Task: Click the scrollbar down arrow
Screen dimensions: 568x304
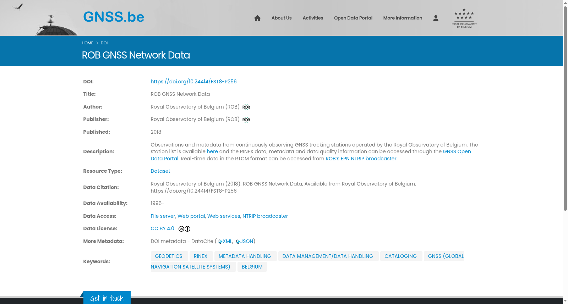Action: tap(565, 301)
